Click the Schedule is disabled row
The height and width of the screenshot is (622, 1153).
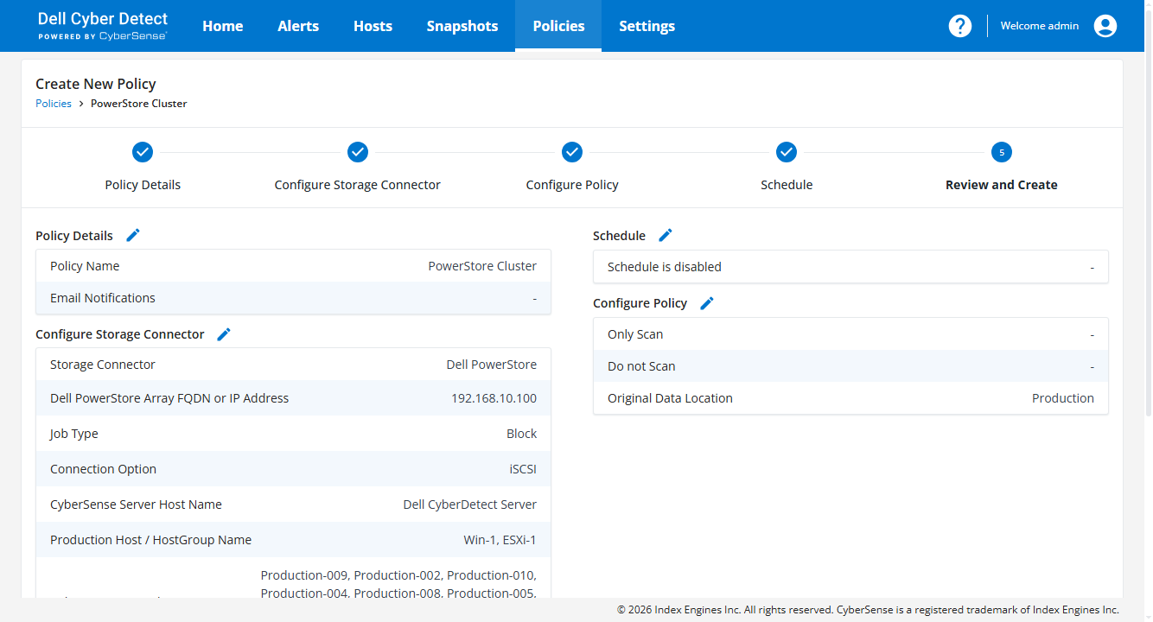tap(850, 267)
